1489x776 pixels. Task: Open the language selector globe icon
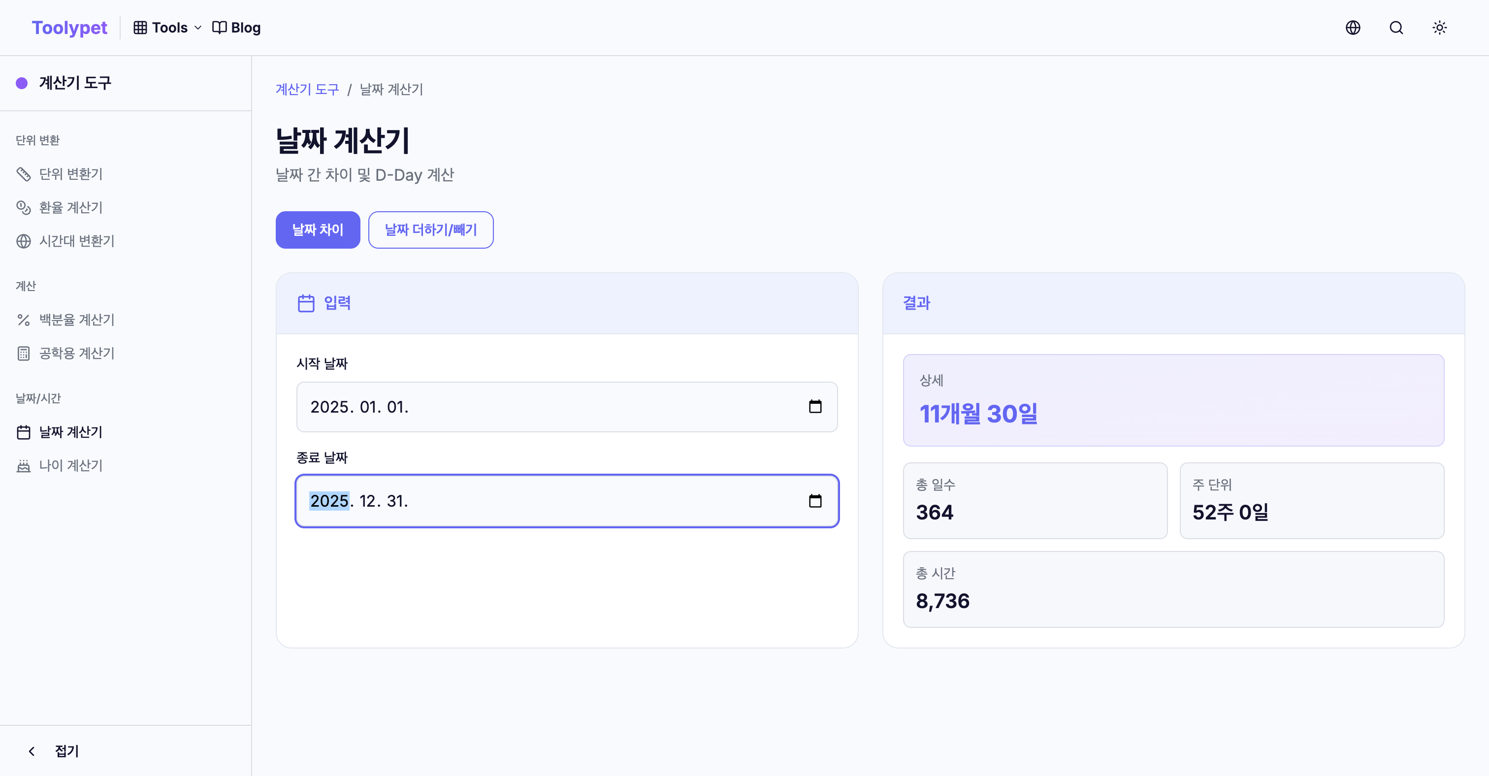[1353, 28]
